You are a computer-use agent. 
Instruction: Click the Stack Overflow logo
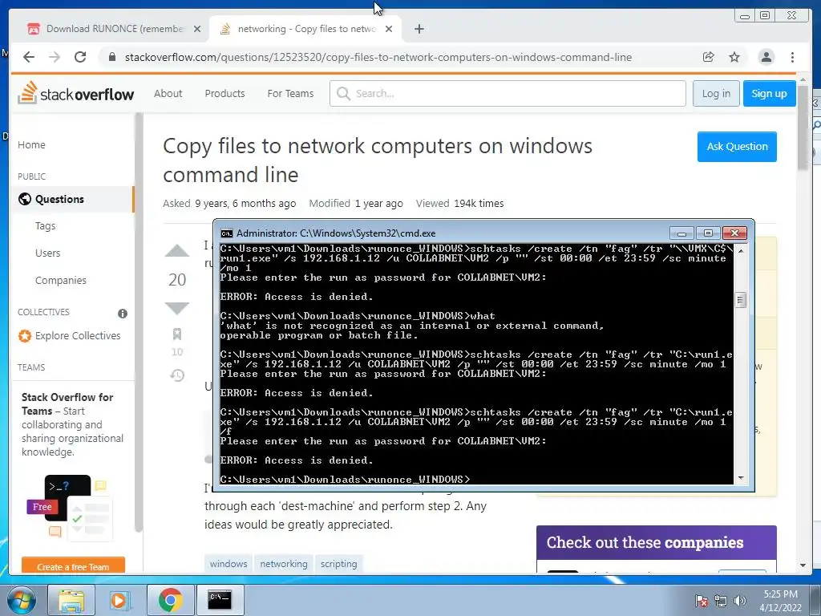pos(76,93)
